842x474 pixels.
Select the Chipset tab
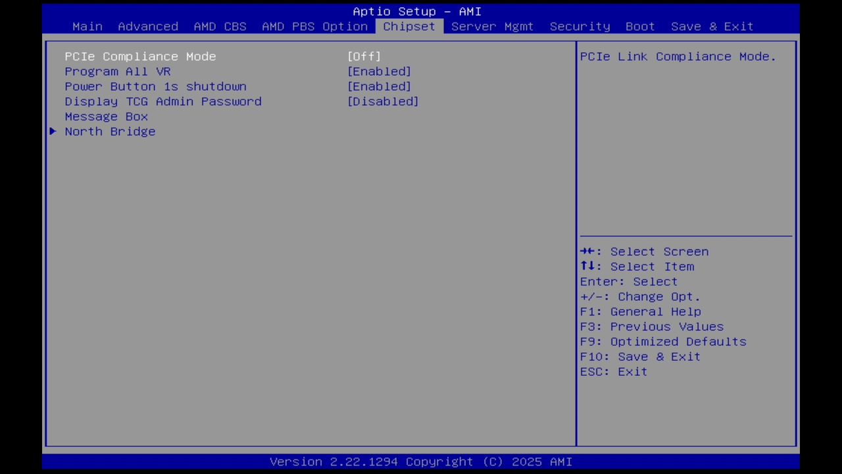click(x=409, y=26)
